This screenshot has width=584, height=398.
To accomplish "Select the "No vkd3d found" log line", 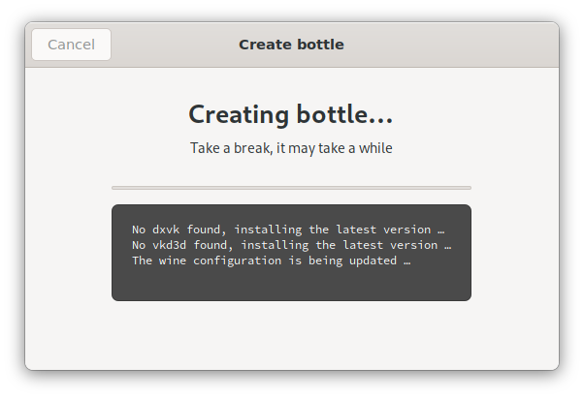I will [291, 245].
